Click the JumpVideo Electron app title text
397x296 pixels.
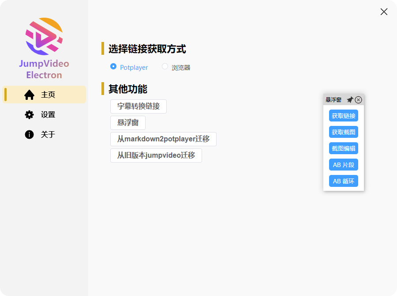[x=44, y=69]
